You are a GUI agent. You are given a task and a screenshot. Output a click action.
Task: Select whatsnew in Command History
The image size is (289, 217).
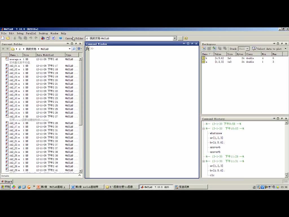click(216, 133)
